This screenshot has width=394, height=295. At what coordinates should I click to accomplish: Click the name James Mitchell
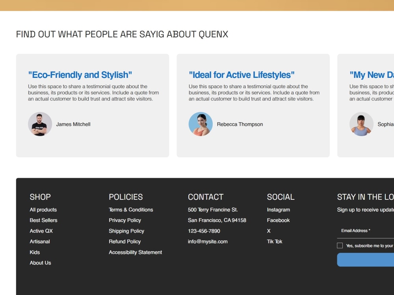[73, 124]
